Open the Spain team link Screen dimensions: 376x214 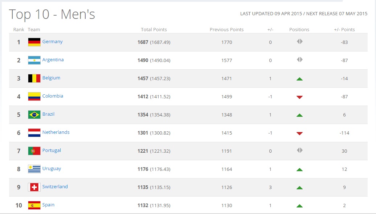pos(48,205)
